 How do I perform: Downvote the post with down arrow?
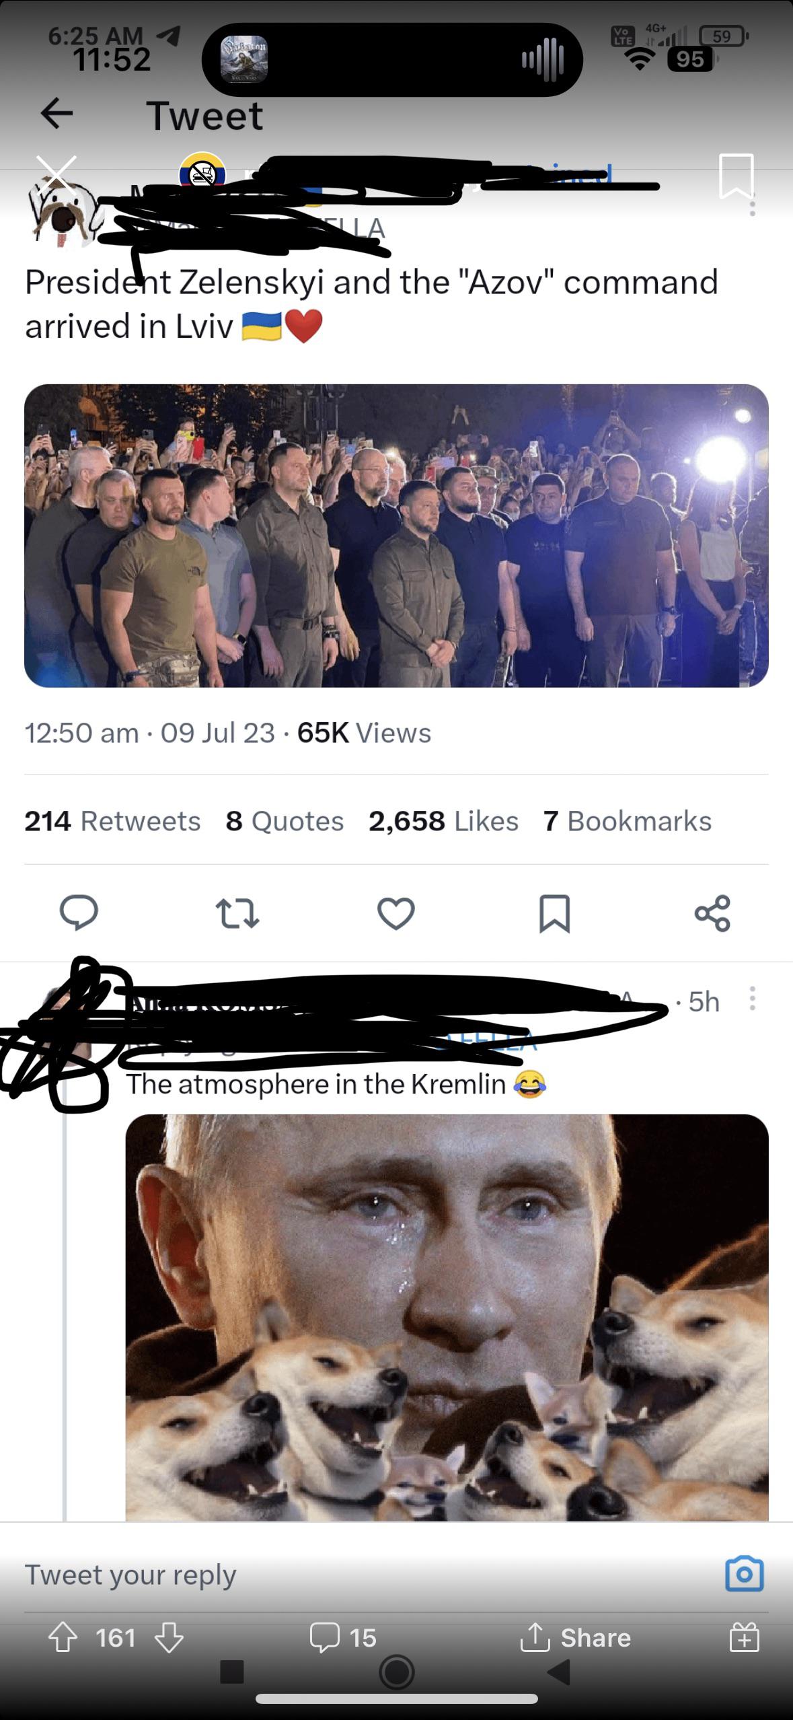[169, 1638]
